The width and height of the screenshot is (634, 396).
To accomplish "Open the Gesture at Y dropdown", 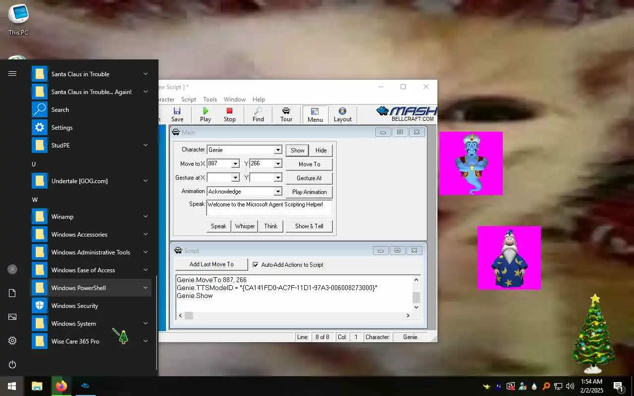I will [278, 177].
